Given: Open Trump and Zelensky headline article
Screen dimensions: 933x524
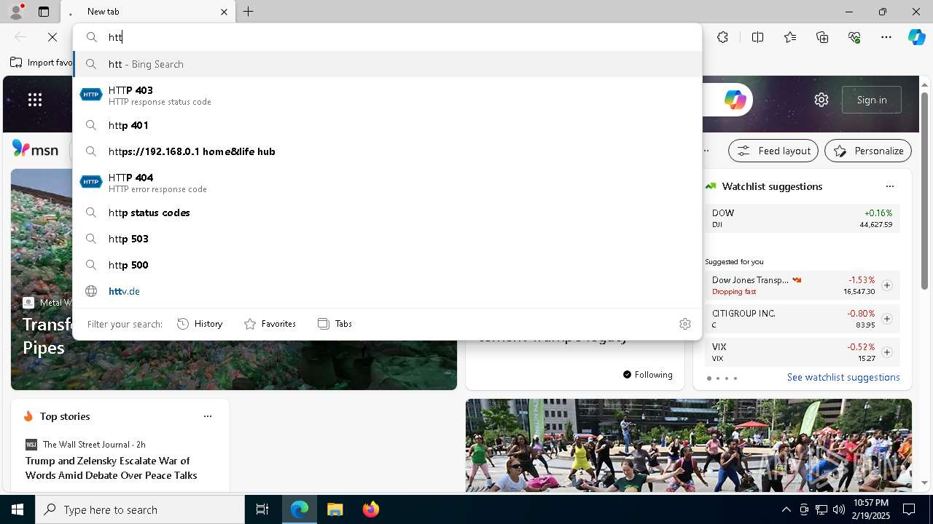Looking at the screenshot, I should 112,468.
